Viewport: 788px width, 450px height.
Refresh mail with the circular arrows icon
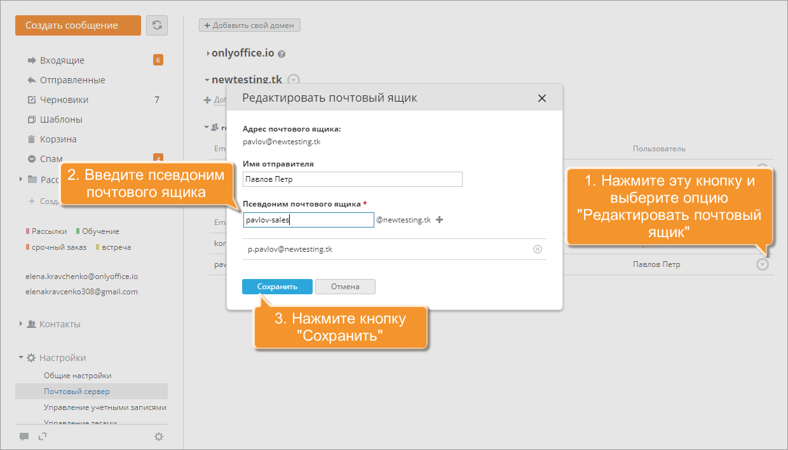coord(157,25)
